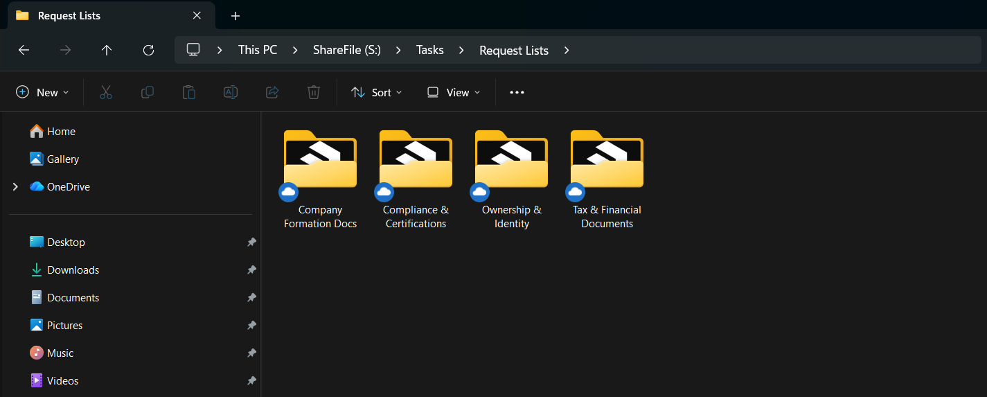Click the forward navigation arrow
The image size is (987, 397).
65,50
